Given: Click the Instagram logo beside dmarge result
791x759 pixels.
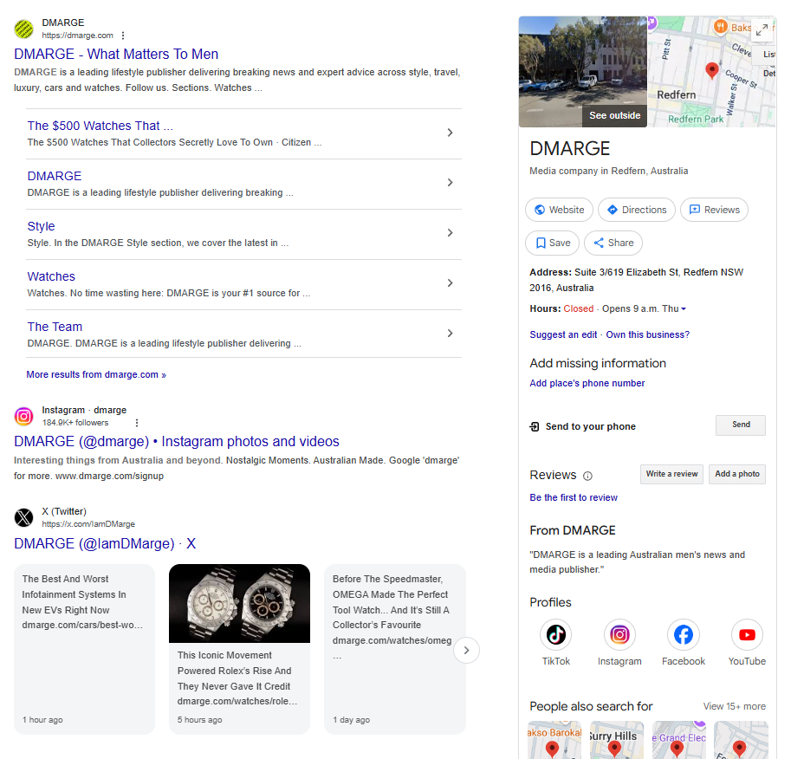Looking at the screenshot, I should (23, 417).
